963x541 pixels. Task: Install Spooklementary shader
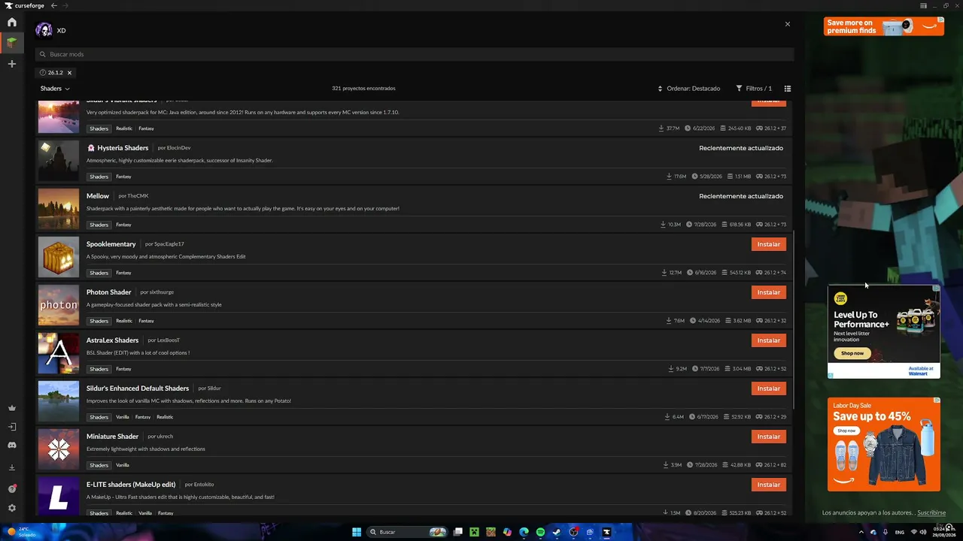[x=768, y=244]
